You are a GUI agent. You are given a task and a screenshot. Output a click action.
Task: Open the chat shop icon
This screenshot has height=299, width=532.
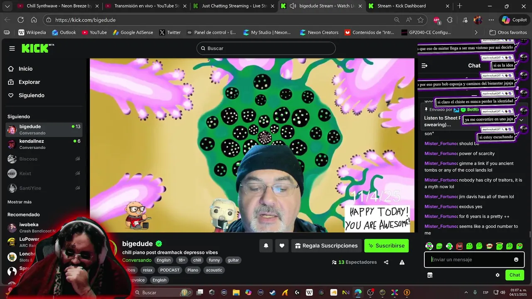pos(430,275)
